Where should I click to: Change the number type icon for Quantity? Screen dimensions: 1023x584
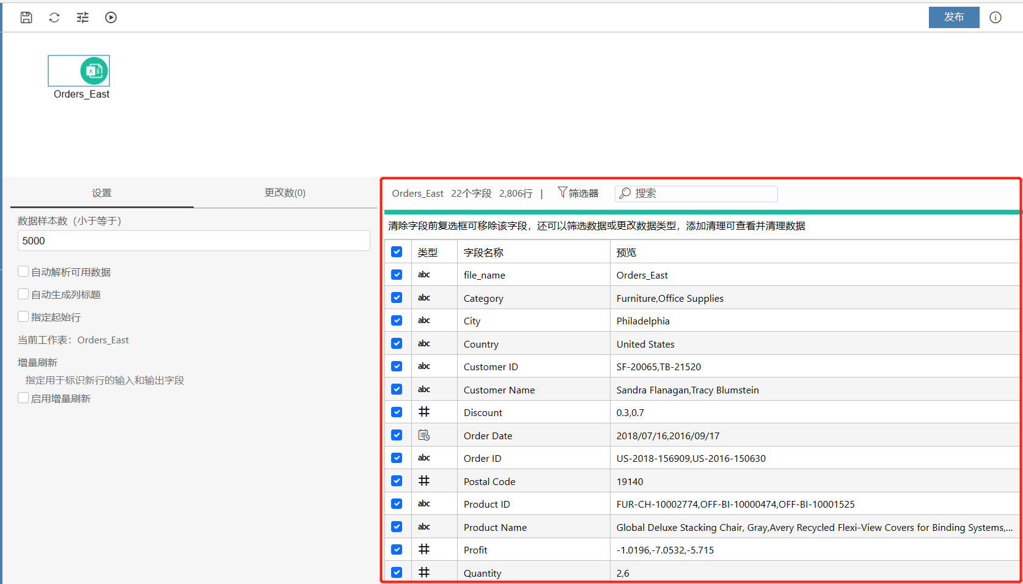(424, 572)
